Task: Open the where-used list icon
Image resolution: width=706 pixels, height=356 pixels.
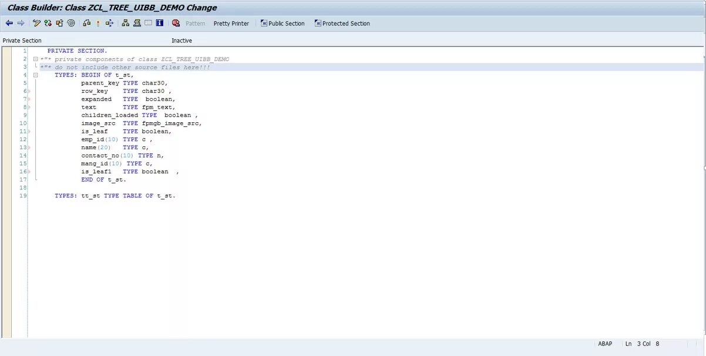Action: [109, 23]
